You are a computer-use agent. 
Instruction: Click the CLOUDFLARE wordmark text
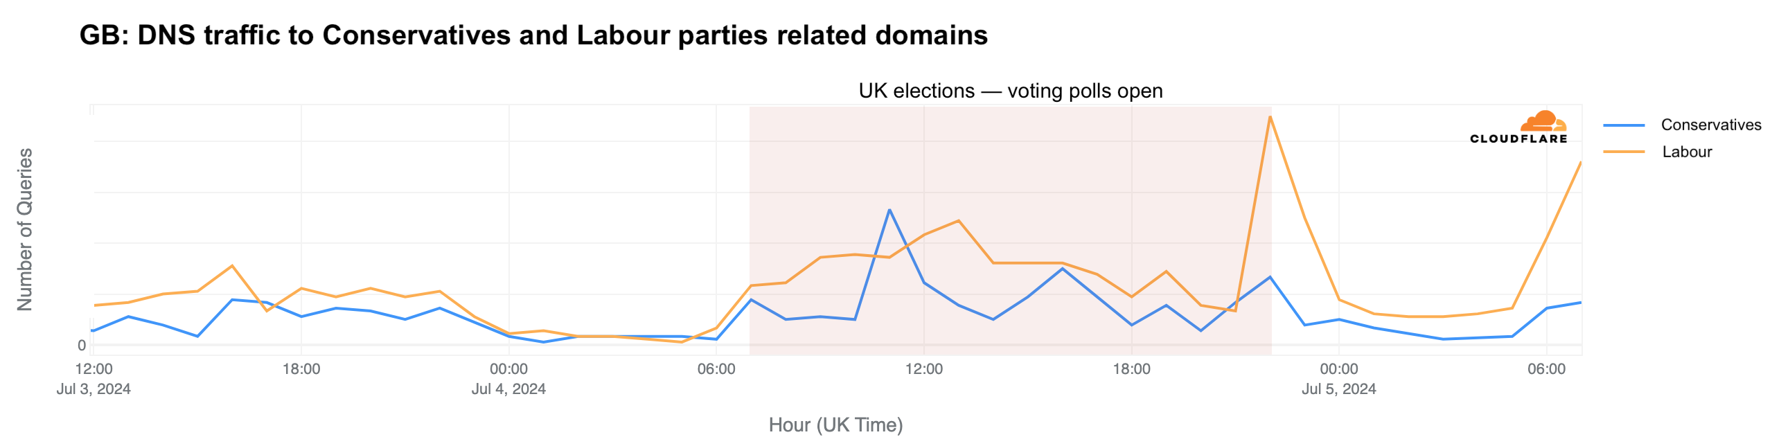coord(1518,139)
